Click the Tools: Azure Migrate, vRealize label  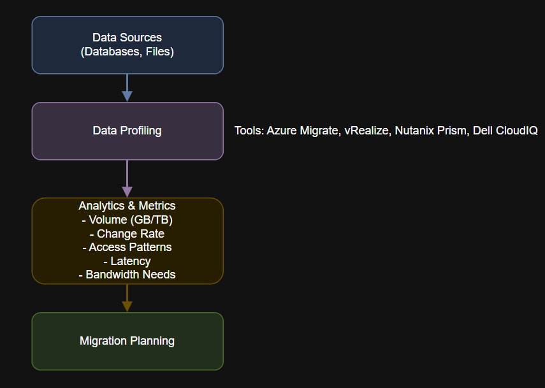click(386, 131)
